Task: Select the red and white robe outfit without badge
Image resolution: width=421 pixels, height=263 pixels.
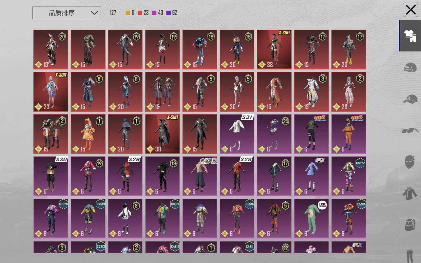Action: click(x=274, y=92)
